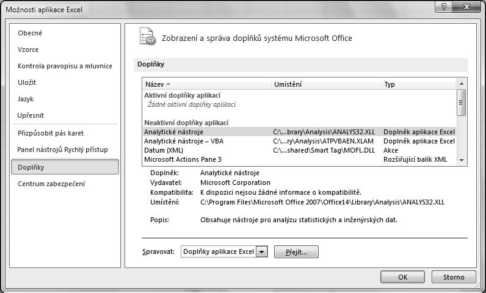Click the Typ column header
This screenshot has height=293, width=486.
point(419,84)
